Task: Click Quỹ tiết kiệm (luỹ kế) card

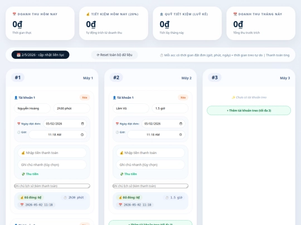Action: pyautogui.click(x=187, y=23)
